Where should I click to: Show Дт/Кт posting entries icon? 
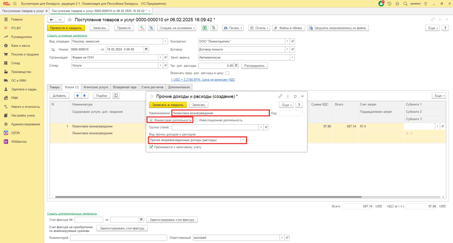(x=142, y=28)
